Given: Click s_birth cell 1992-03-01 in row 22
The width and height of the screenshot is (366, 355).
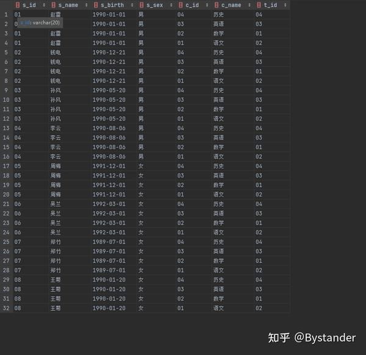Looking at the screenshot, I should (109, 213).
